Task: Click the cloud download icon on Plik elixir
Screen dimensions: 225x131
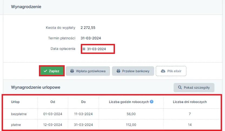Action: (x=163, y=71)
